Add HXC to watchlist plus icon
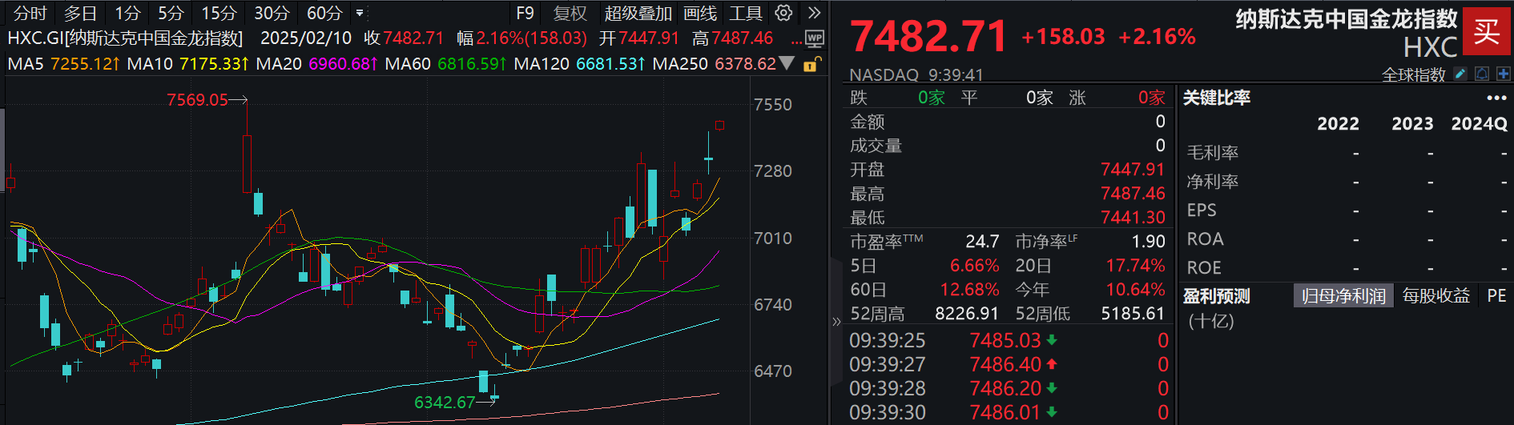The width and height of the screenshot is (1514, 425). (x=1503, y=74)
